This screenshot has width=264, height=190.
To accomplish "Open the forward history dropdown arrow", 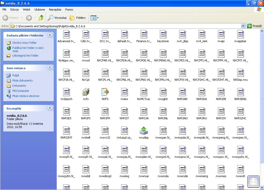I will click(35, 18).
